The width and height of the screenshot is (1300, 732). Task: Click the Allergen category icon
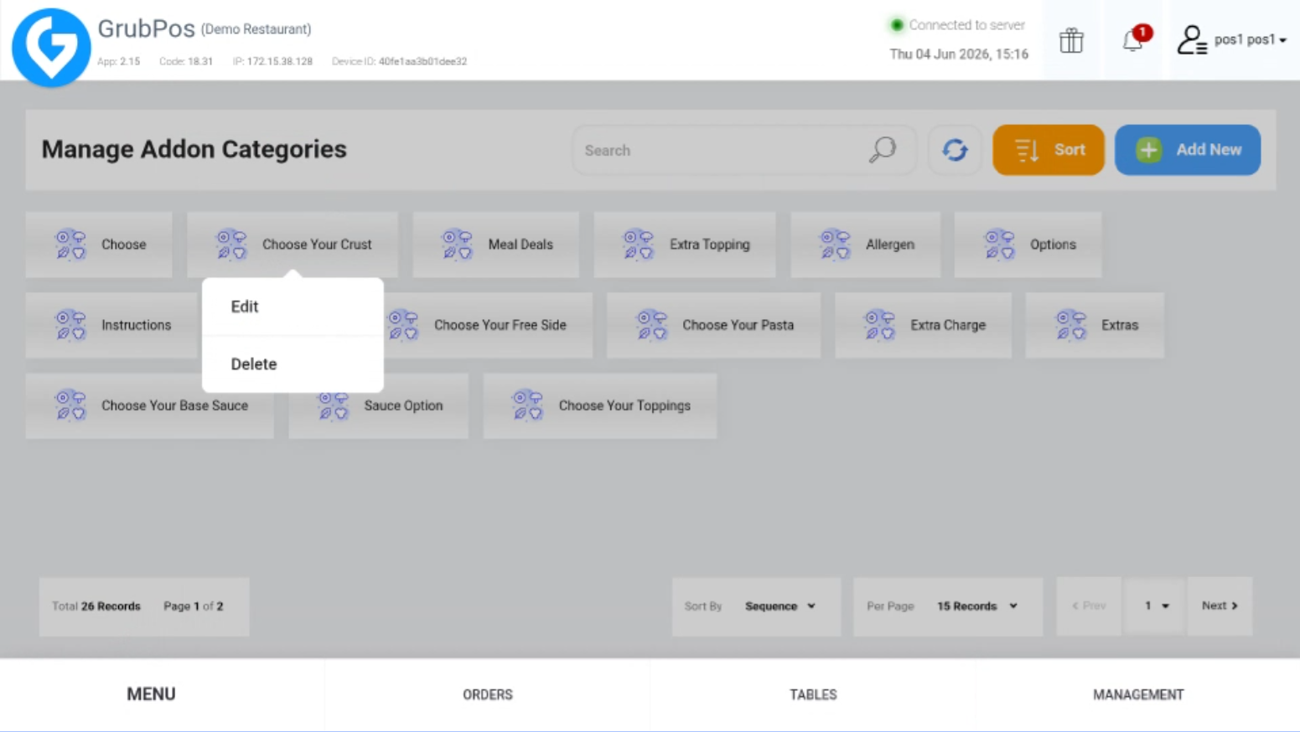pos(835,245)
